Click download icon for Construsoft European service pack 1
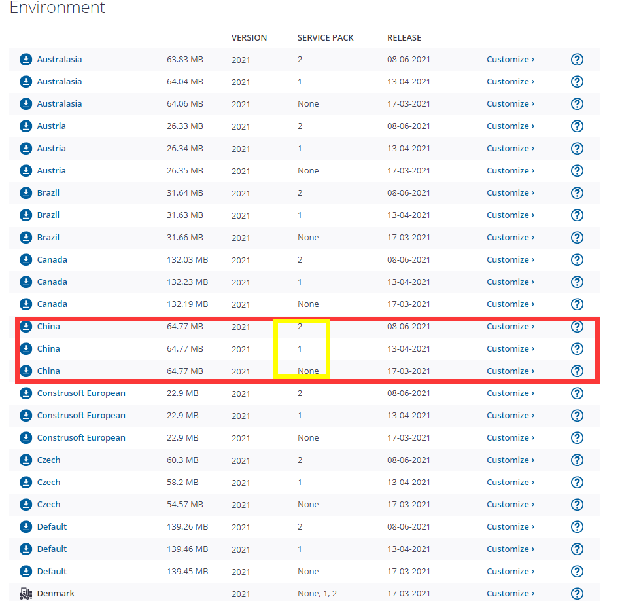Image resolution: width=622 pixels, height=601 pixels. point(26,416)
